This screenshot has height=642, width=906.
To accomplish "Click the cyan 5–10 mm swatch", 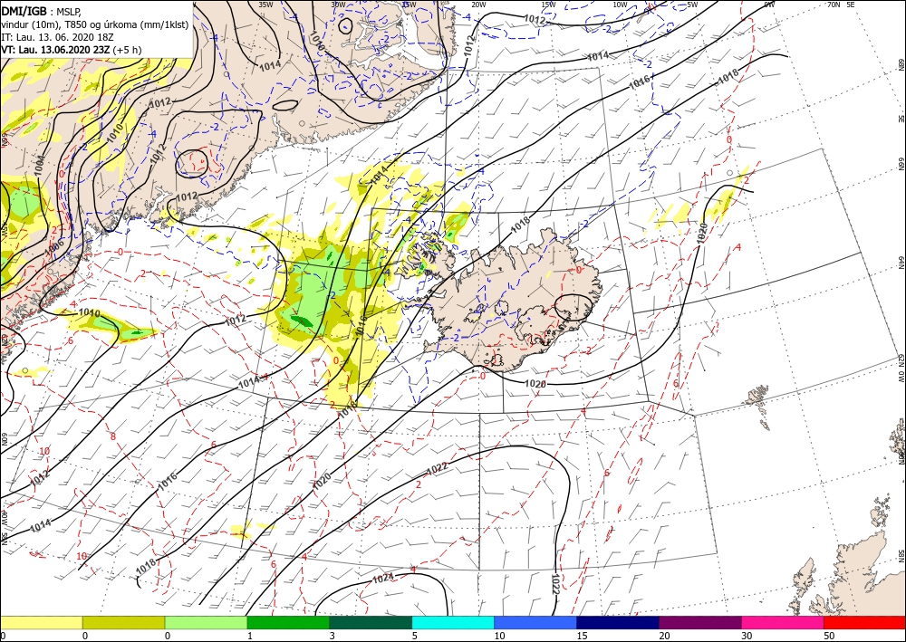I will 453,622.
